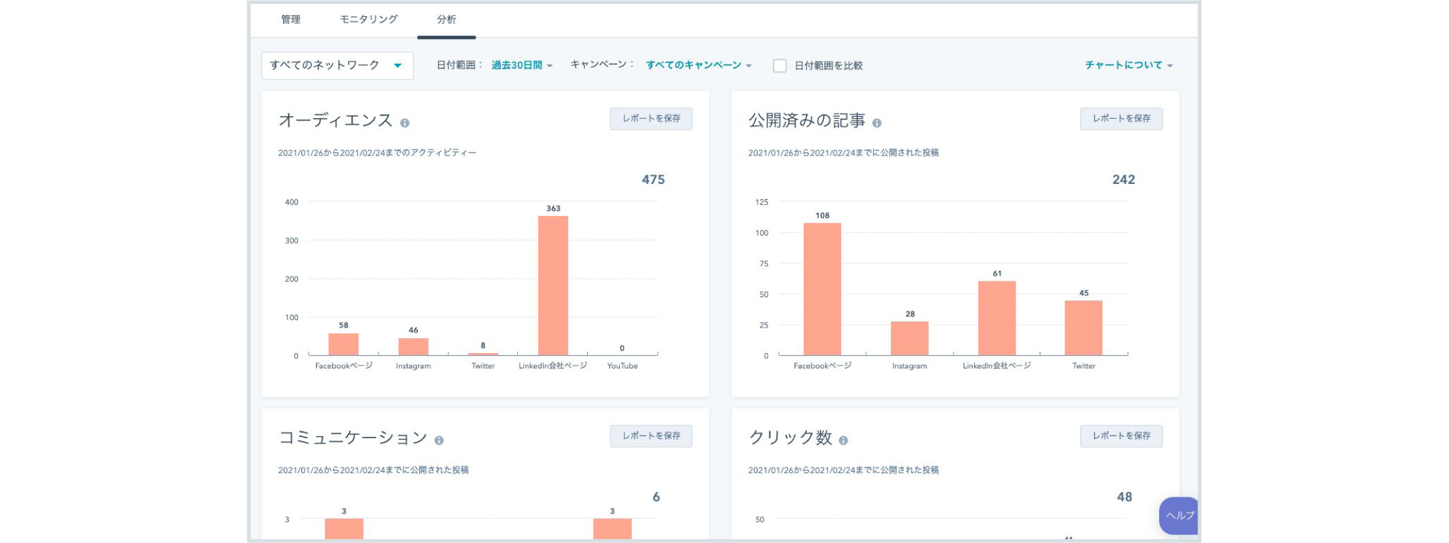1449x543 pixels.
Task: Open the 管理 tab
Action: 290,19
